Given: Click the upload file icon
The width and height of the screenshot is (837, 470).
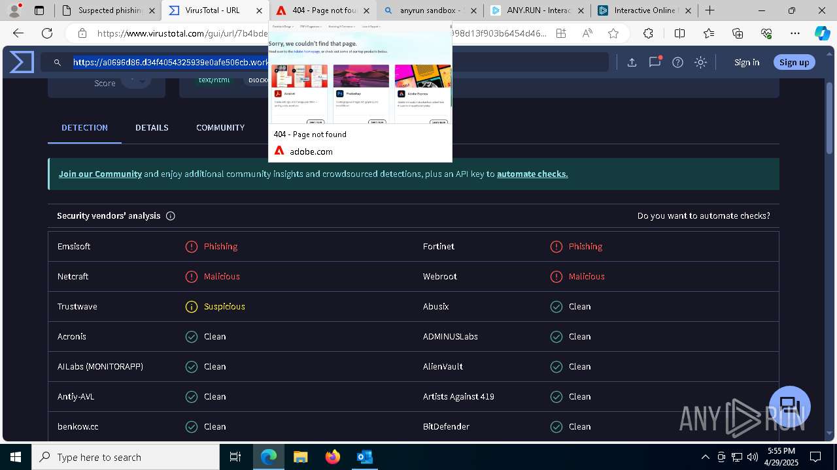Looking at the screenshot, I should (632, 63).
